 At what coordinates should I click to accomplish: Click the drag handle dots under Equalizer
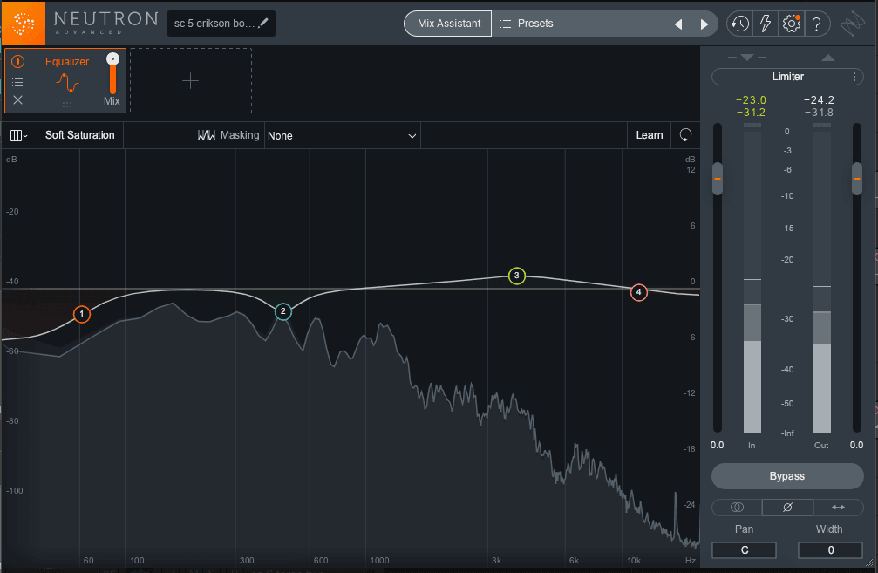[x=67, y=105]
